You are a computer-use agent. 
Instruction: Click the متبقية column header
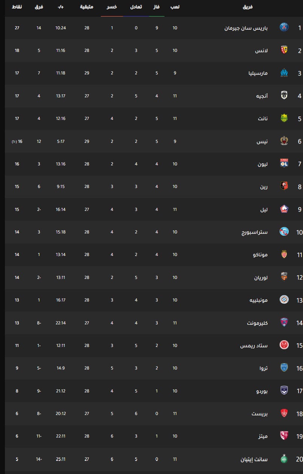tap(87, 7)
